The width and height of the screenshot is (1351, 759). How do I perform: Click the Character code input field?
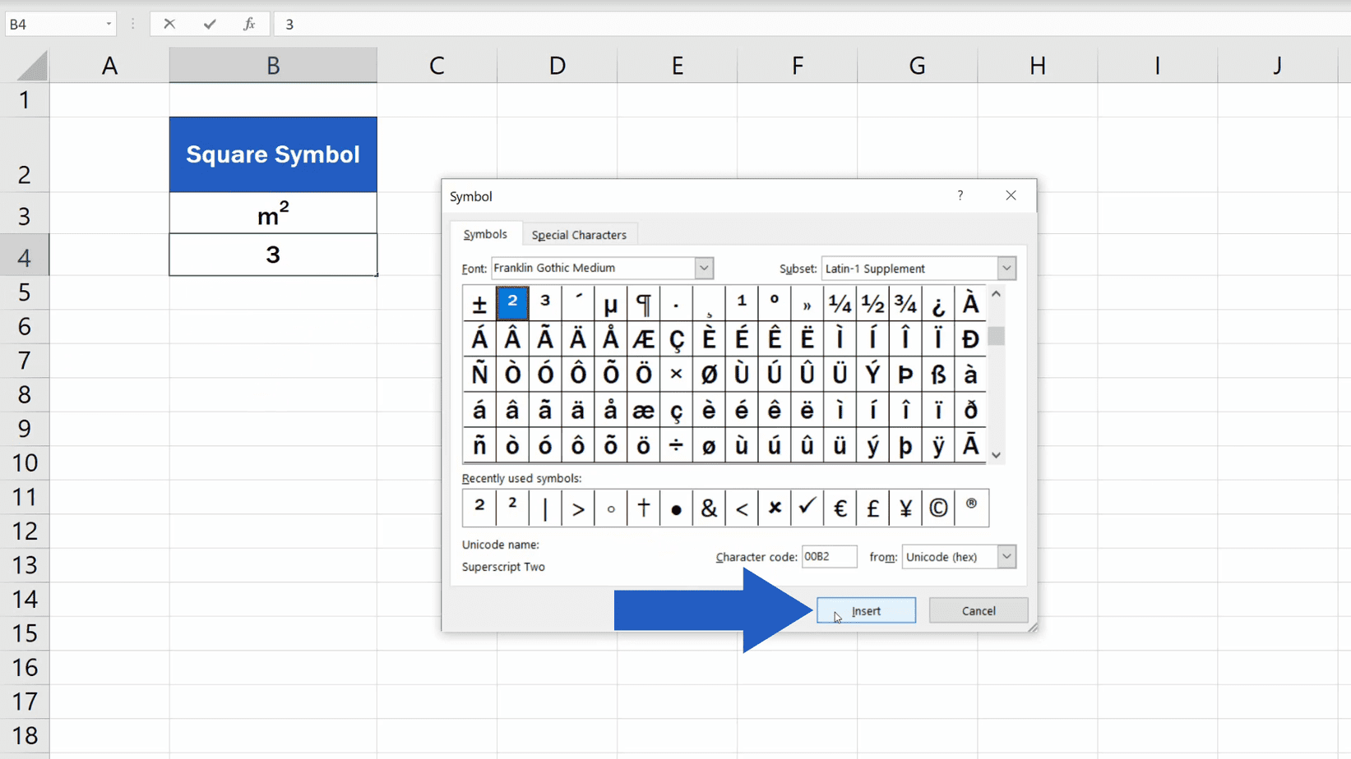828,556
